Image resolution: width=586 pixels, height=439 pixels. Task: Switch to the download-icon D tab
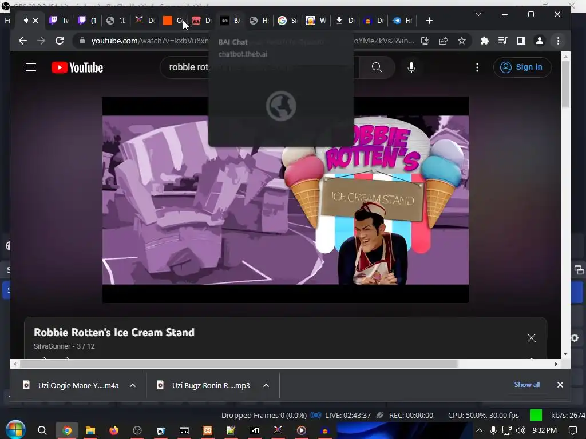coord(345,20)
